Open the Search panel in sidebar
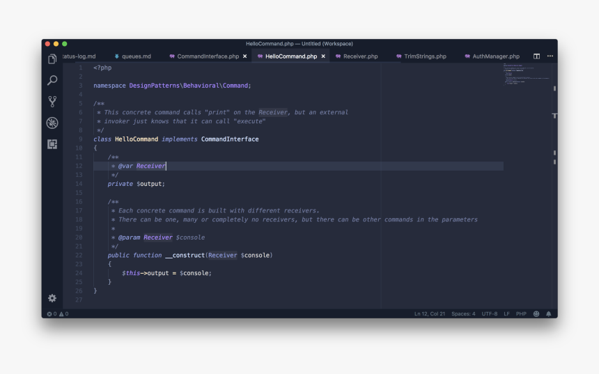The height and width of the screenshot is (374, 599). pyautogui.click(x=52, y=80)
